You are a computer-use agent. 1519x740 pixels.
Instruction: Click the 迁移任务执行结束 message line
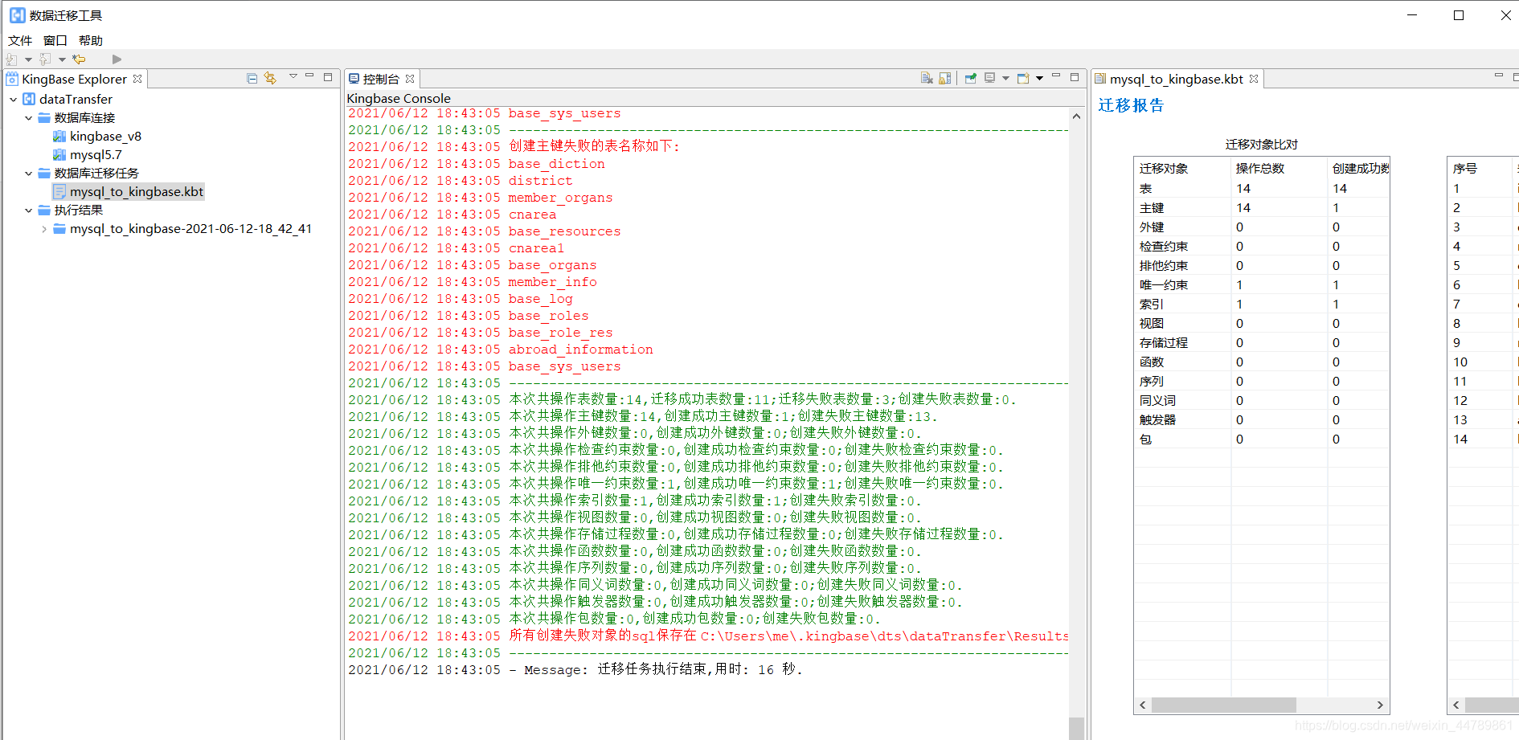(575, 669)
